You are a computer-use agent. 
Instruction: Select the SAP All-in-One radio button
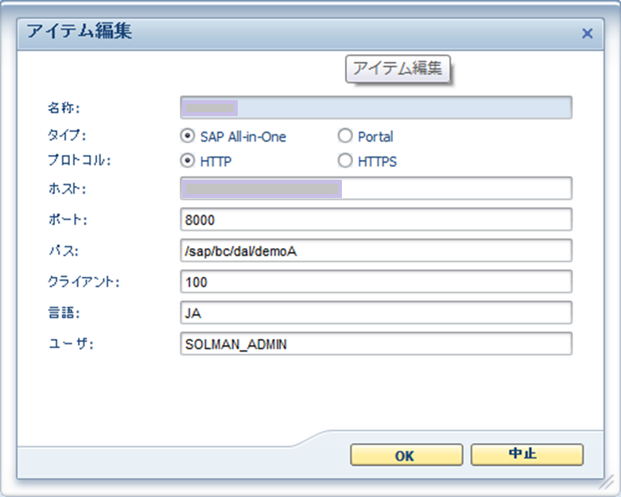pyautogui.click(x=188, y=136)
